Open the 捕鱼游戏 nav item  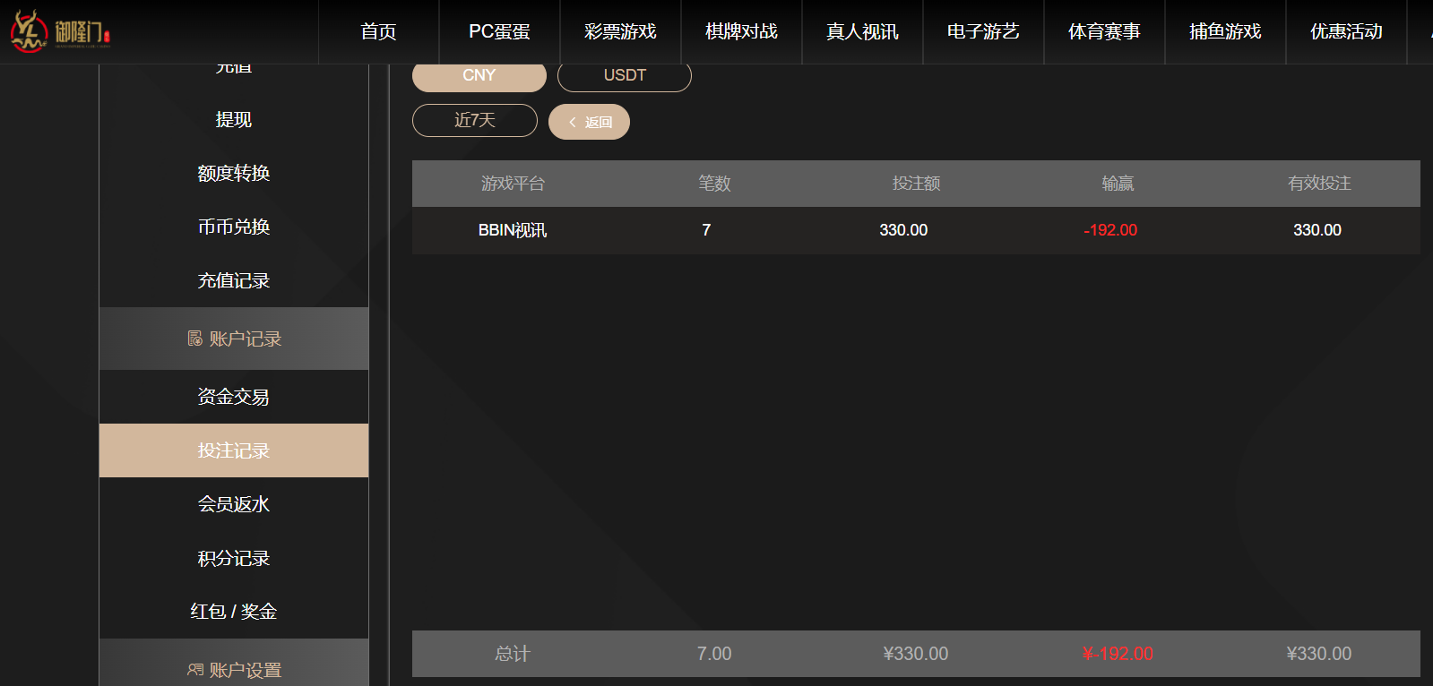pyautogui.click(x=1225, y=31)
